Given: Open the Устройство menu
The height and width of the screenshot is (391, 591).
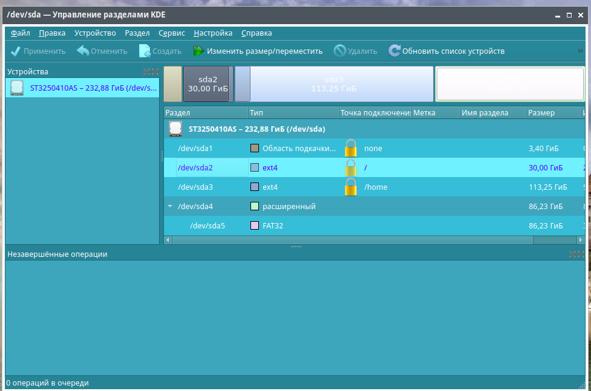Looking at the screenshot, I should tap(95, 33).
